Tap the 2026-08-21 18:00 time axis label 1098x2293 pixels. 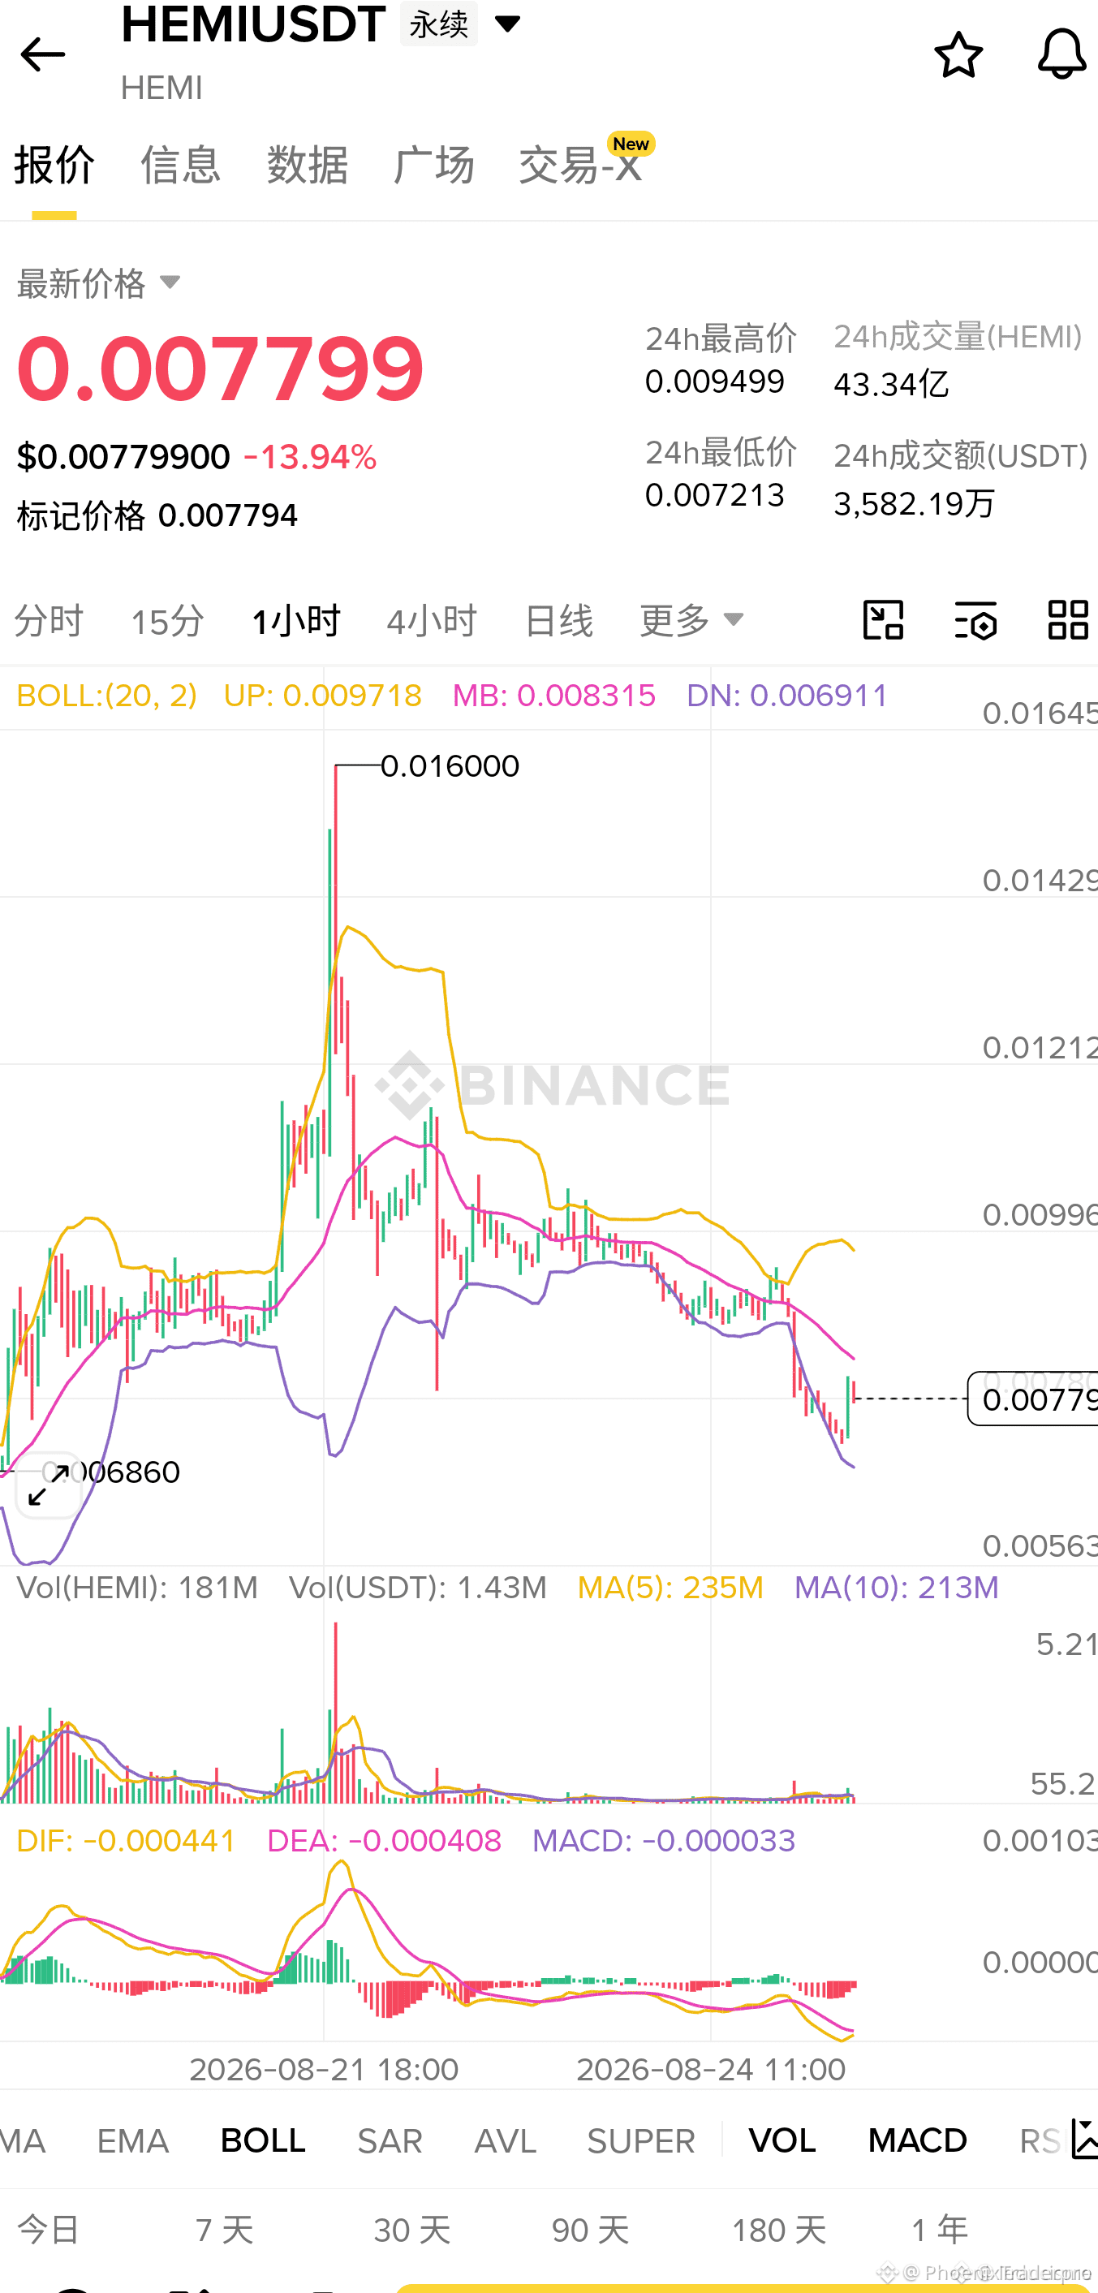324,2070
